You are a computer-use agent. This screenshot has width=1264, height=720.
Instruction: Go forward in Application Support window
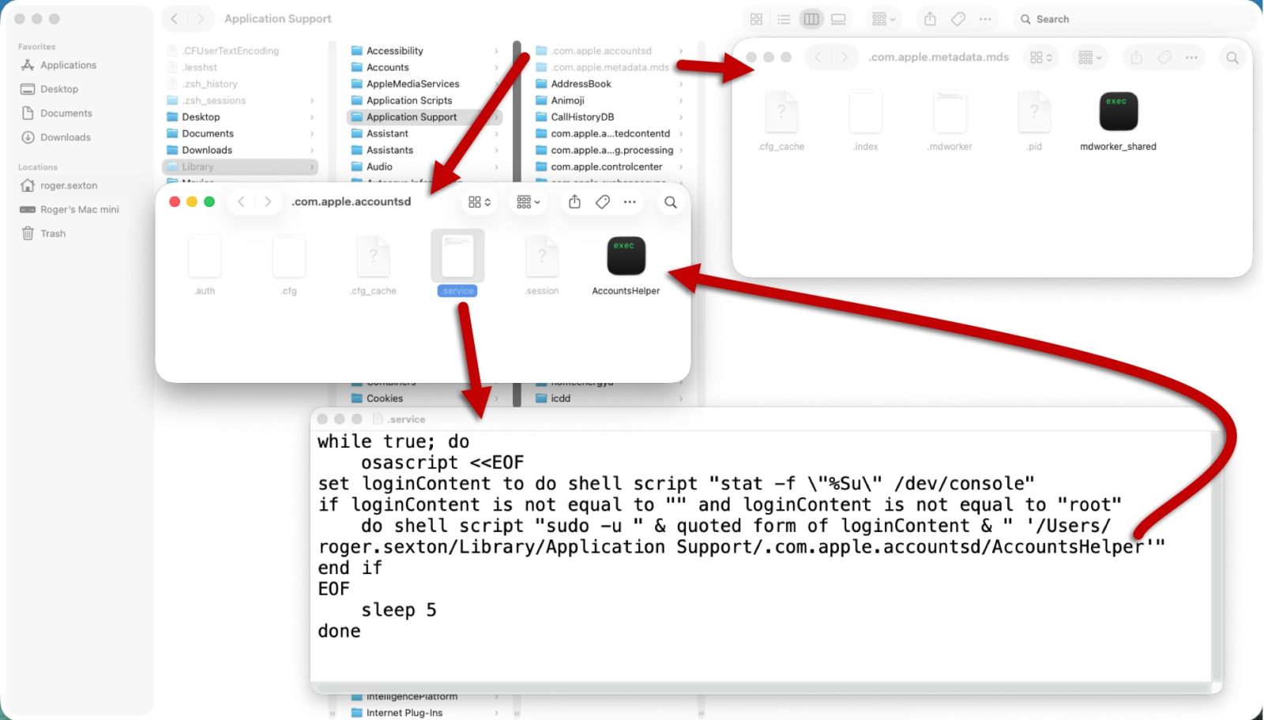pyautogui.click(x=201, y=19)
